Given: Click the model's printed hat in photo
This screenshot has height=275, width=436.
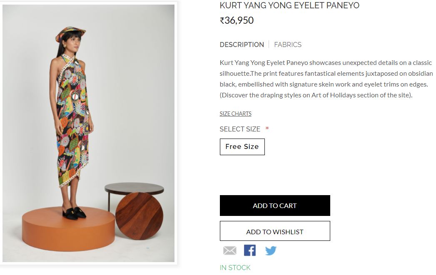Looking at the screenshot, I should [x=70, y=33].
